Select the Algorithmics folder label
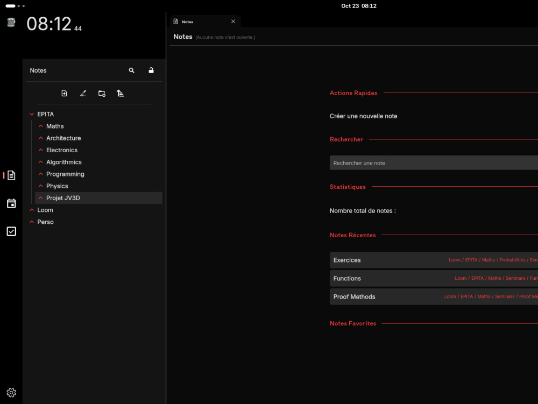538x404 pixels. [x=64, y=162]
